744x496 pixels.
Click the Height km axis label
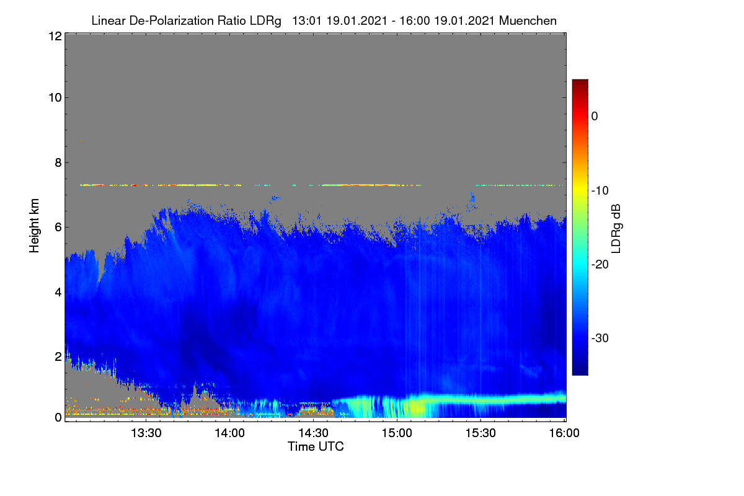[33, 226]
